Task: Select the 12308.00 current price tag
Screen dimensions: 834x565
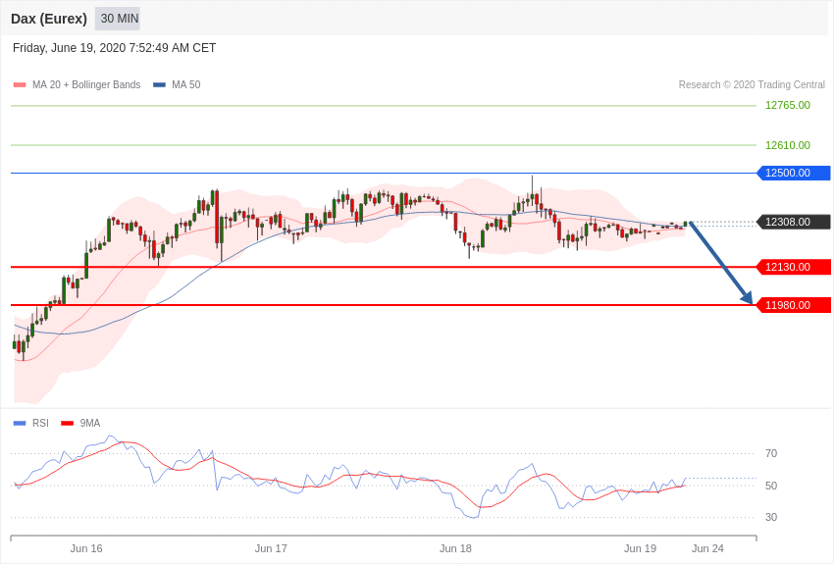Action: tap(793, 222)
